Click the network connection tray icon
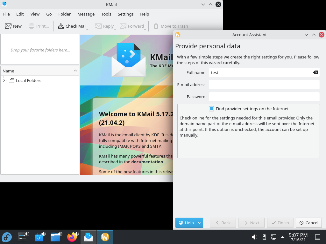 coord(273,237)
